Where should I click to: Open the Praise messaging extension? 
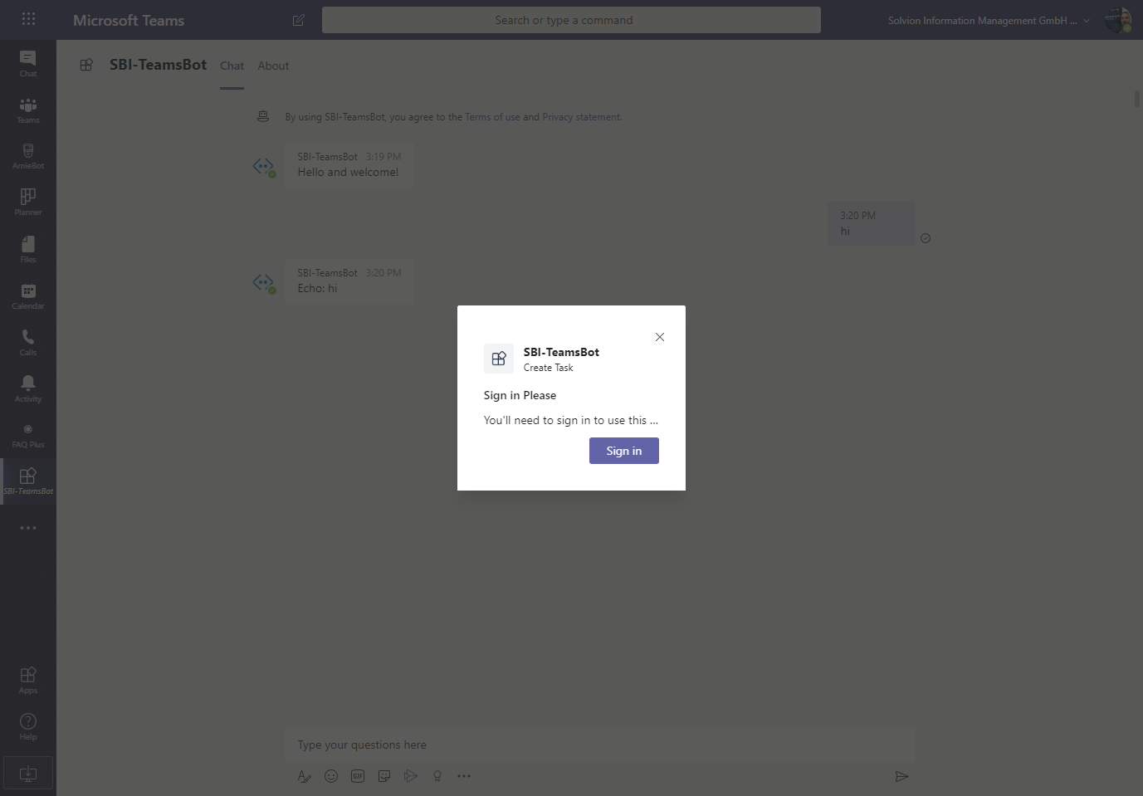437,776
